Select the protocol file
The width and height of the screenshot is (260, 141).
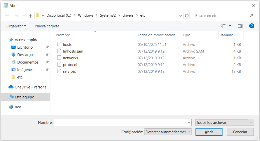click(70, 65)
